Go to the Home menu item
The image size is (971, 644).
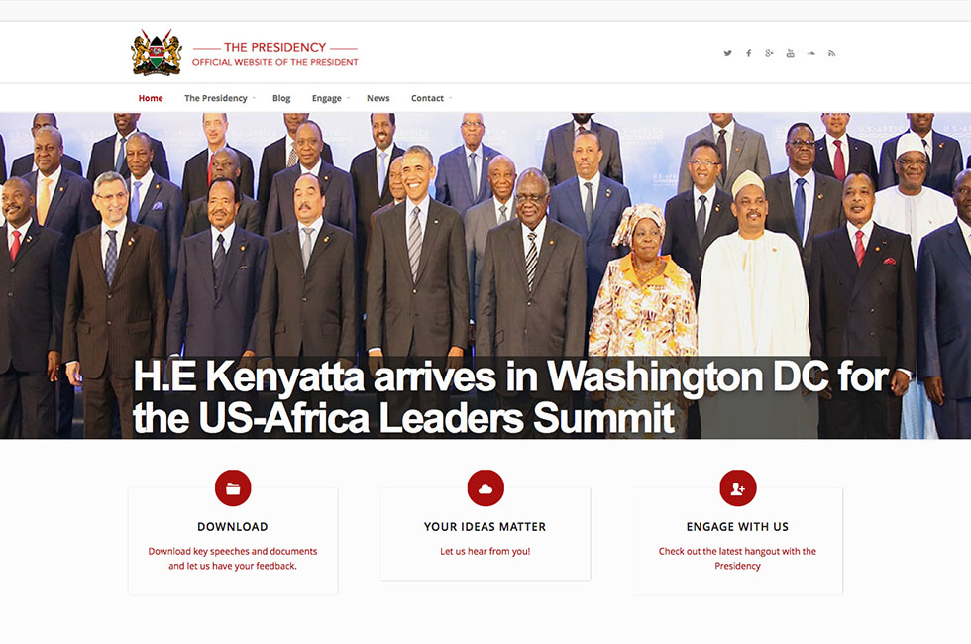[151, 98]
